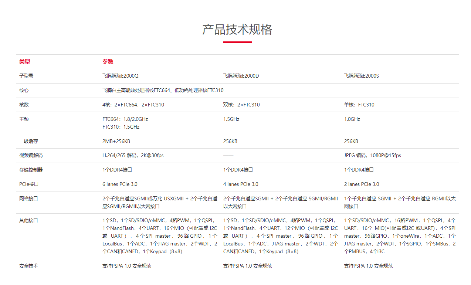This screenshot has width=471, height=285.
Task: Click the JPEG 编码，1080P@15fps cell
Action: pos(373,156)
